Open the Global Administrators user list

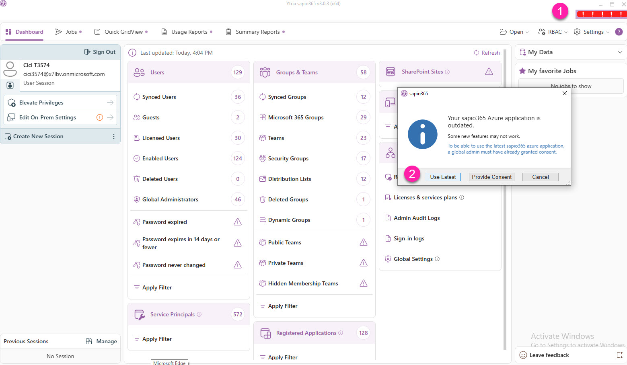[x=170, y=199]
